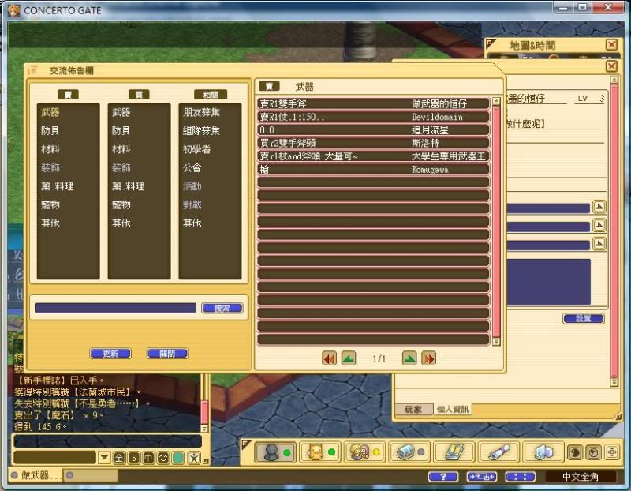Open the book icon in bottom toolbar

tap(454, 452)
